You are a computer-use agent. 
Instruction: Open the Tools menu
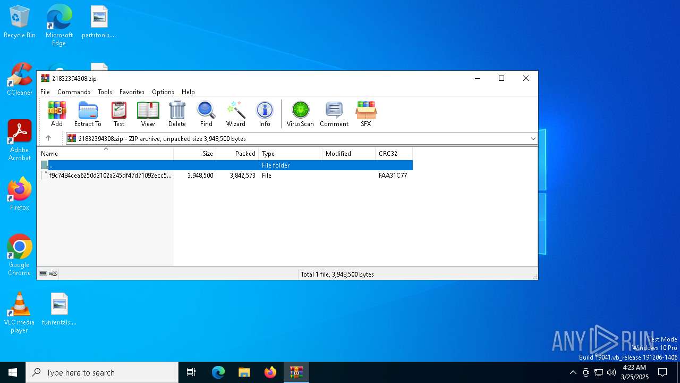point(105,92)
